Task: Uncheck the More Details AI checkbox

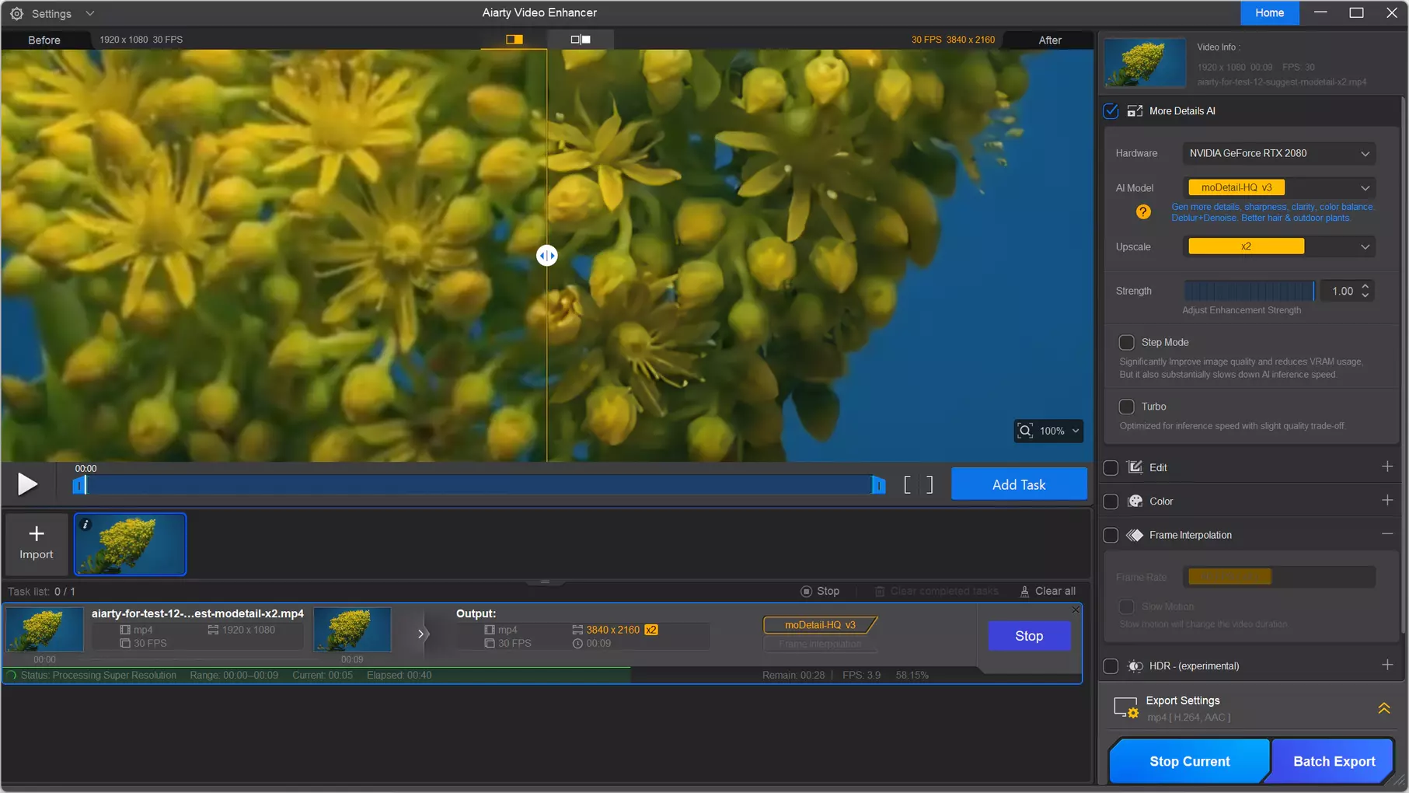Action: click(x=1111, y=111)
